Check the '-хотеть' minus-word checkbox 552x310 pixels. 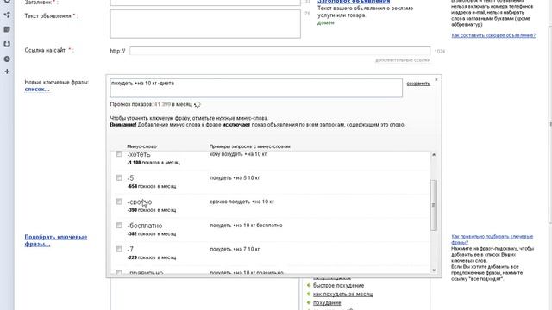pos(119,154)
